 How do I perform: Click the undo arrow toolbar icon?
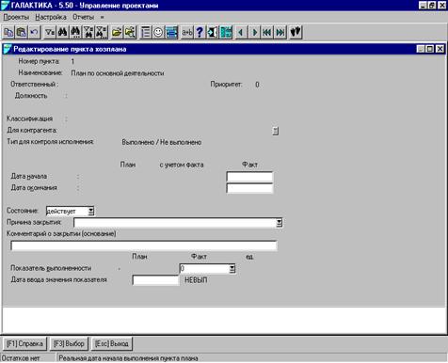[x=34, y=32]
